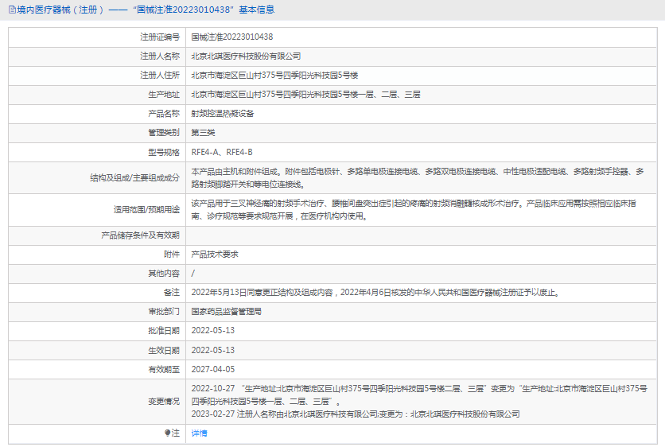Click expiry date value 2027-04-05
This screenshot has height=447, width=665.
tap(213, 369)
